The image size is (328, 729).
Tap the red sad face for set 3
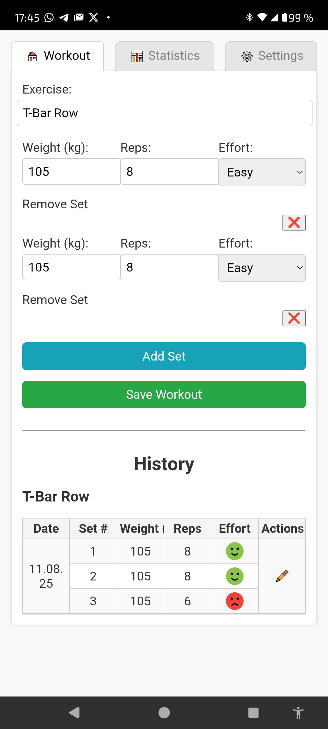pos(234,601)
